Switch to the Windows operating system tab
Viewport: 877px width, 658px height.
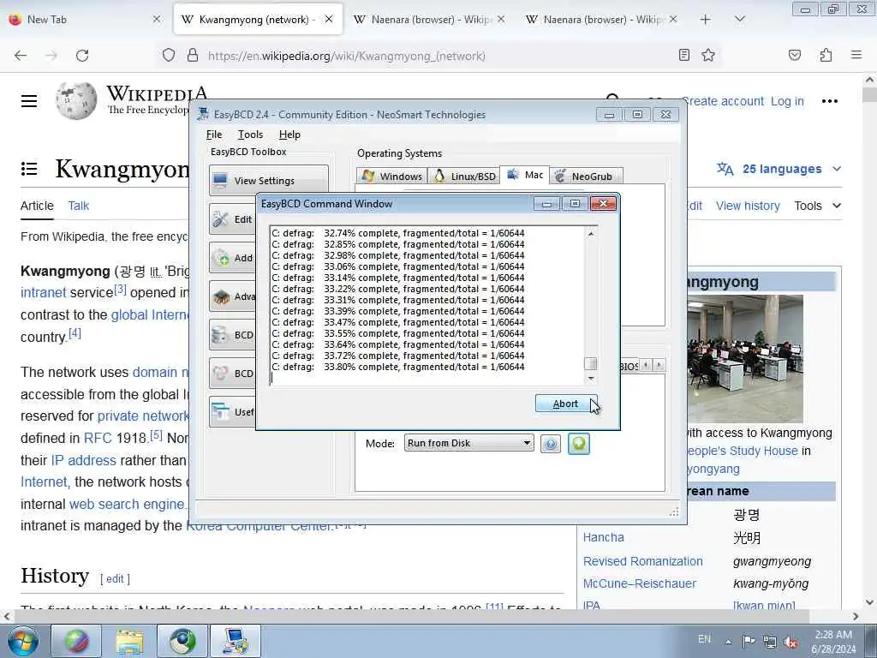pyautogui.click(x=392, y=176)
